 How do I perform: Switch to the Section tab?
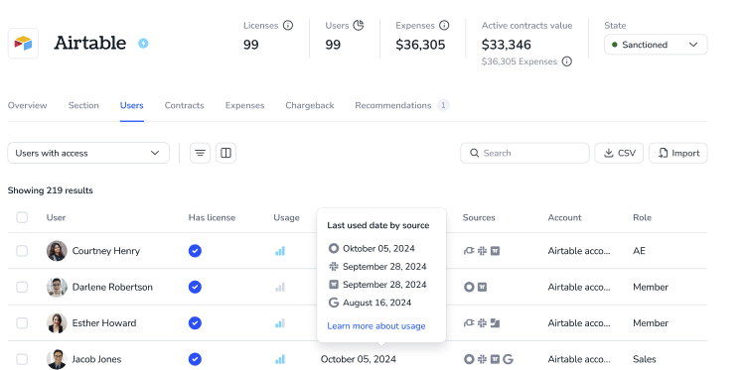click(83, 105)
